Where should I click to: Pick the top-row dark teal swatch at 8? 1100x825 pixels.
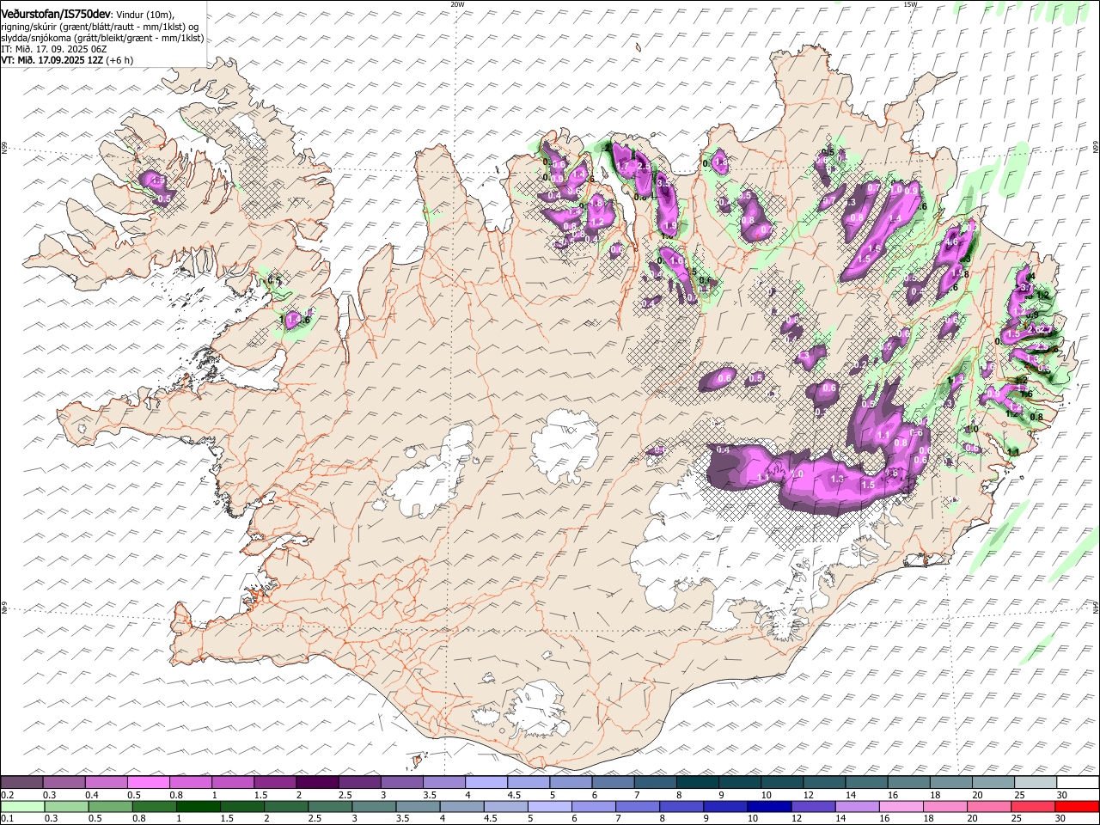[x=698, y=782]
